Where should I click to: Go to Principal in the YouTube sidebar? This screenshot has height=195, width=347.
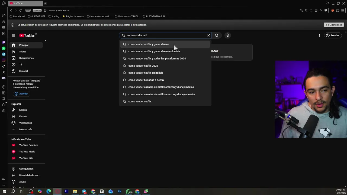pyautogui.click(x=26, y=45)
